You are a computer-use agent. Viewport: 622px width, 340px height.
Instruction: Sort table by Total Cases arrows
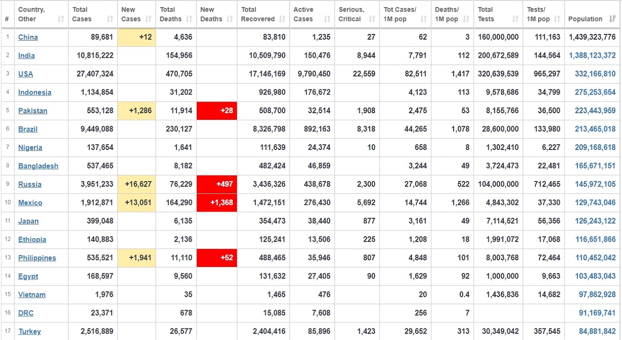point(110,19)
